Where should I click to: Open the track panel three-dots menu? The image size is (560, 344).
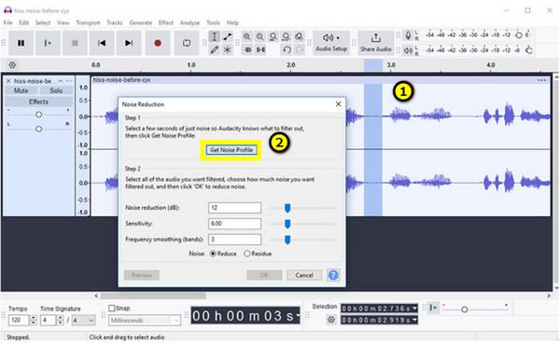pos(68,81)
